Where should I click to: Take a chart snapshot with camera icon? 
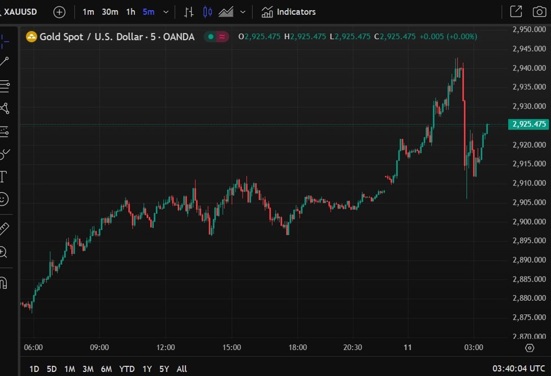coord(539,11)
